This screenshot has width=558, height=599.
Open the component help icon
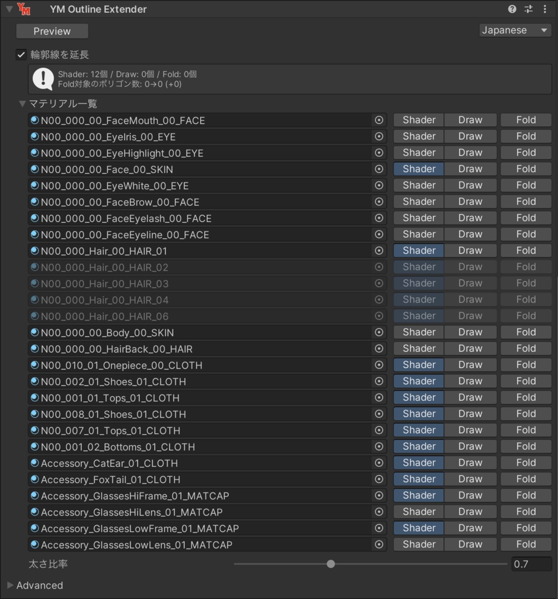[x=512, y=9]
